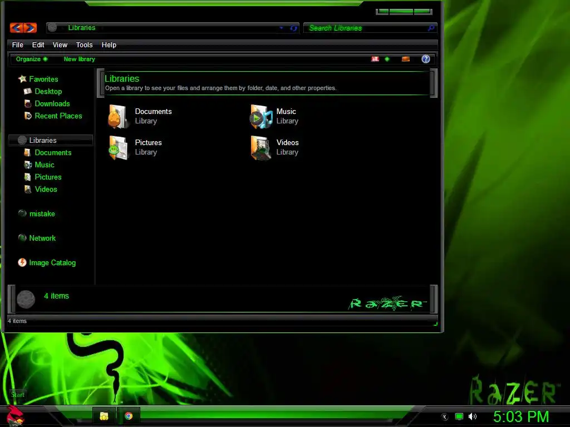
Task: Toggle the preview pane button
Action: coord(406,59)
